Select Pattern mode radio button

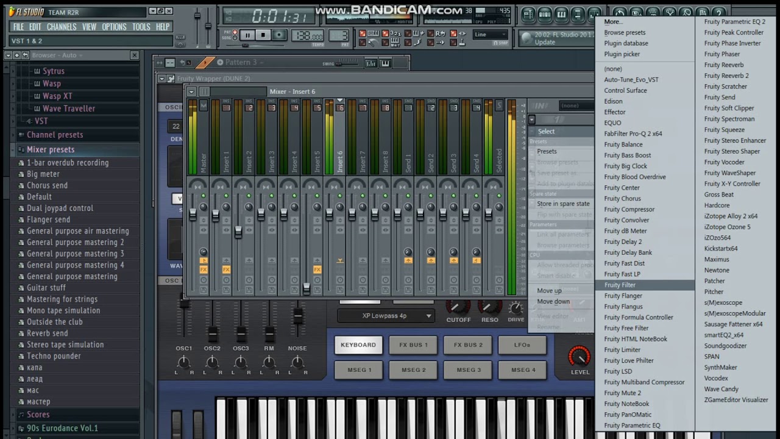coord(235,32)
